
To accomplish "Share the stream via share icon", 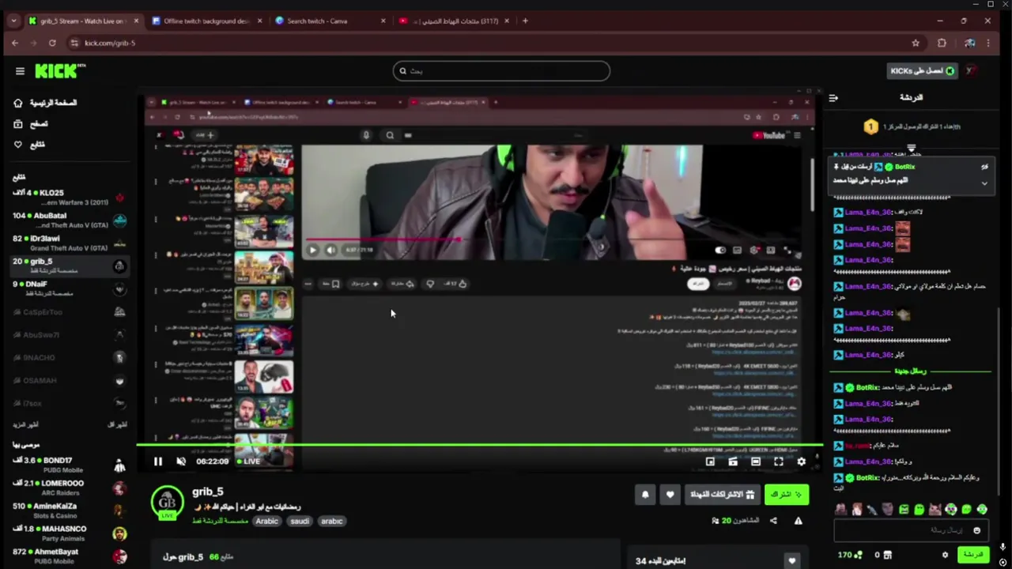I will tap(773, 521).
